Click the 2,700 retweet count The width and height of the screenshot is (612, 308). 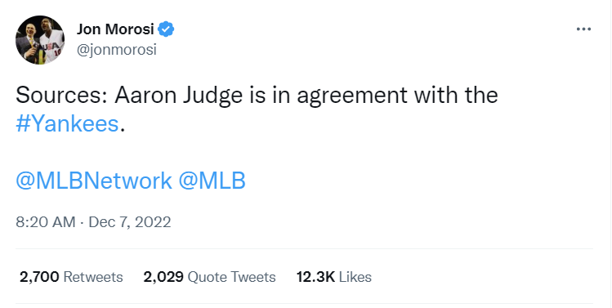39,277
